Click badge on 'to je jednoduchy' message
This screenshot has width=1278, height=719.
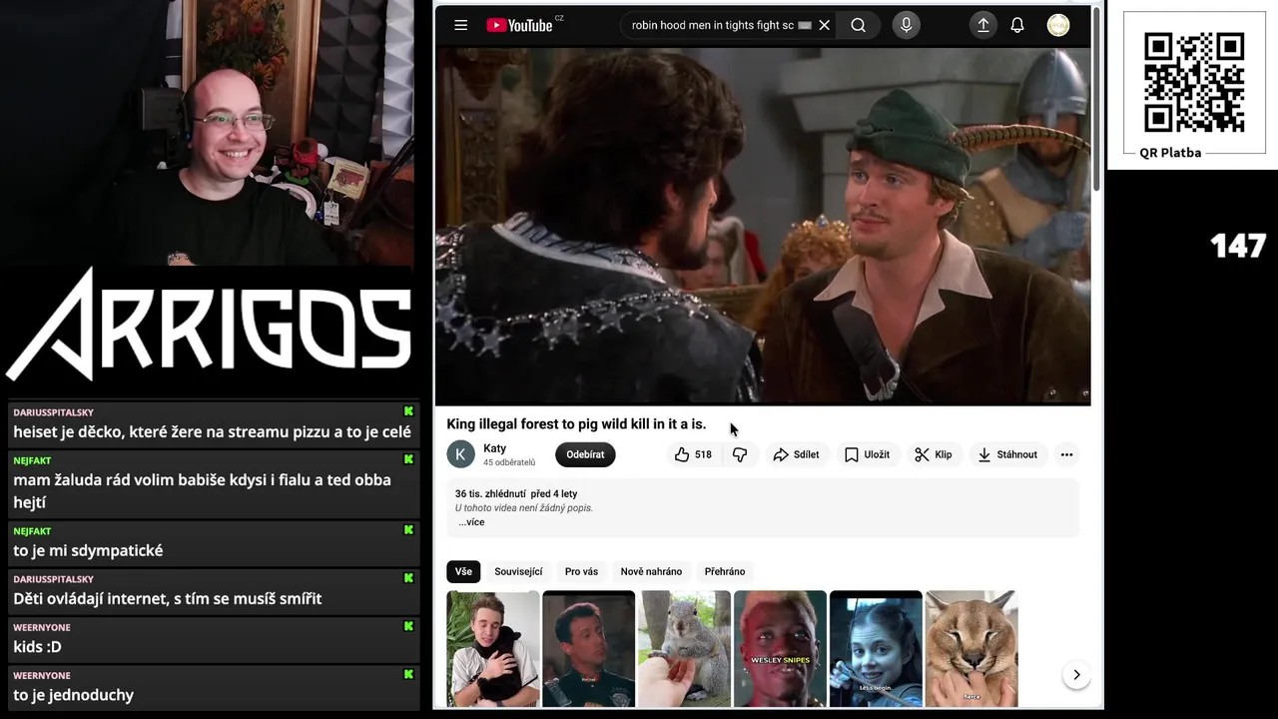coord(408,674)
